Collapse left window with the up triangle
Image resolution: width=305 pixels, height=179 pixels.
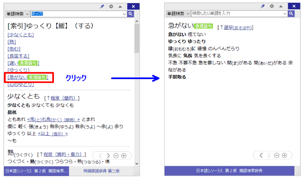click(120, 6)
